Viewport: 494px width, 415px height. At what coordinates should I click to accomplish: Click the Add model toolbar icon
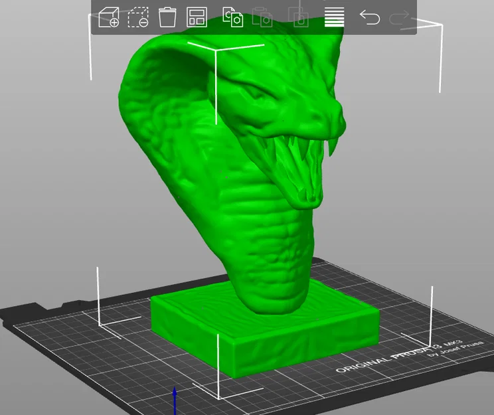pos(108,17)
